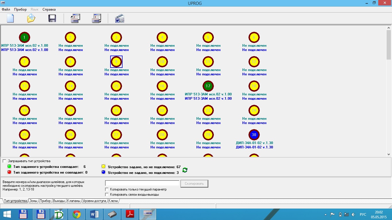Click the write-to-device toolbar icon

[x=96, y=18]
